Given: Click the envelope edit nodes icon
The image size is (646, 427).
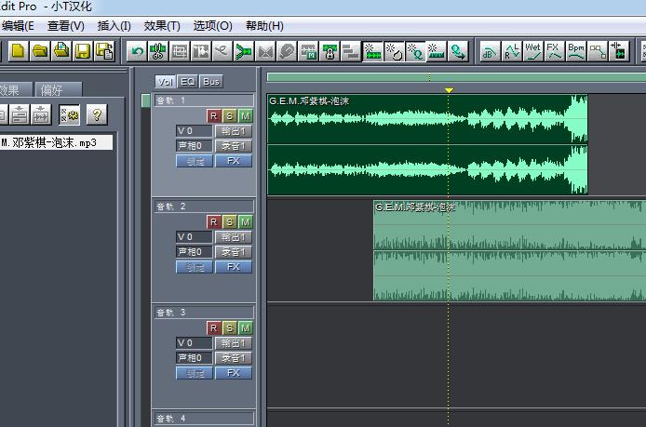Looking at the screenshot, I should click(598, 51).
